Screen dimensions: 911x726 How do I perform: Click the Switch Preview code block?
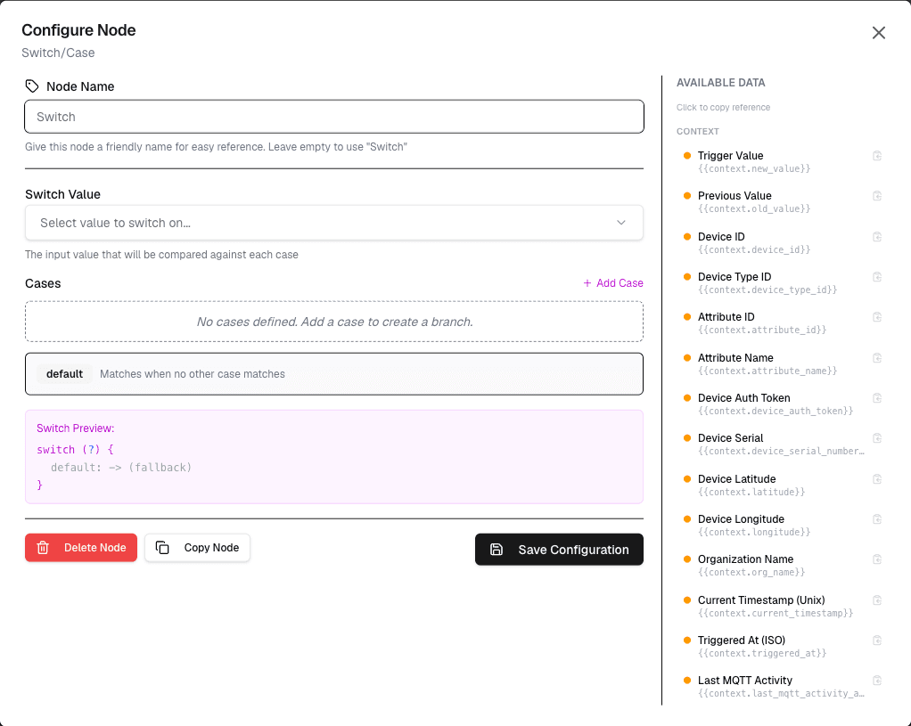[x=334, y=457]
